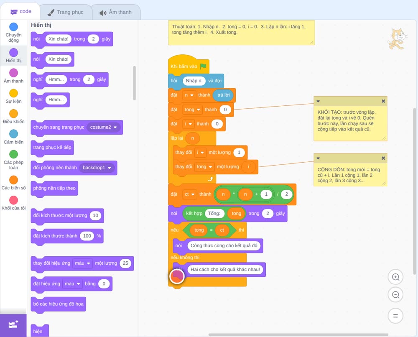Open the Điều khiển block category
This screenshot has height=337, width=418.
point(13,117)
